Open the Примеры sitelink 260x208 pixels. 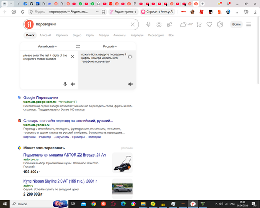(79, 137)
